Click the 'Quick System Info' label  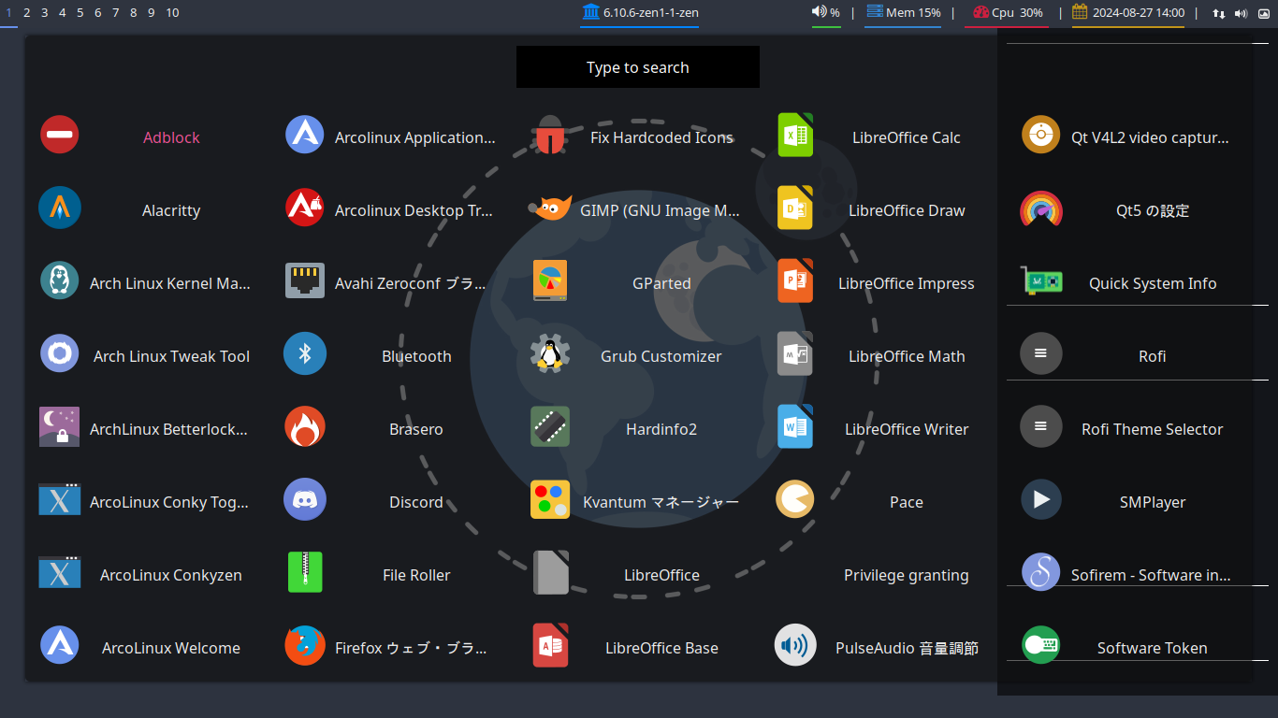pos(1153,283)
